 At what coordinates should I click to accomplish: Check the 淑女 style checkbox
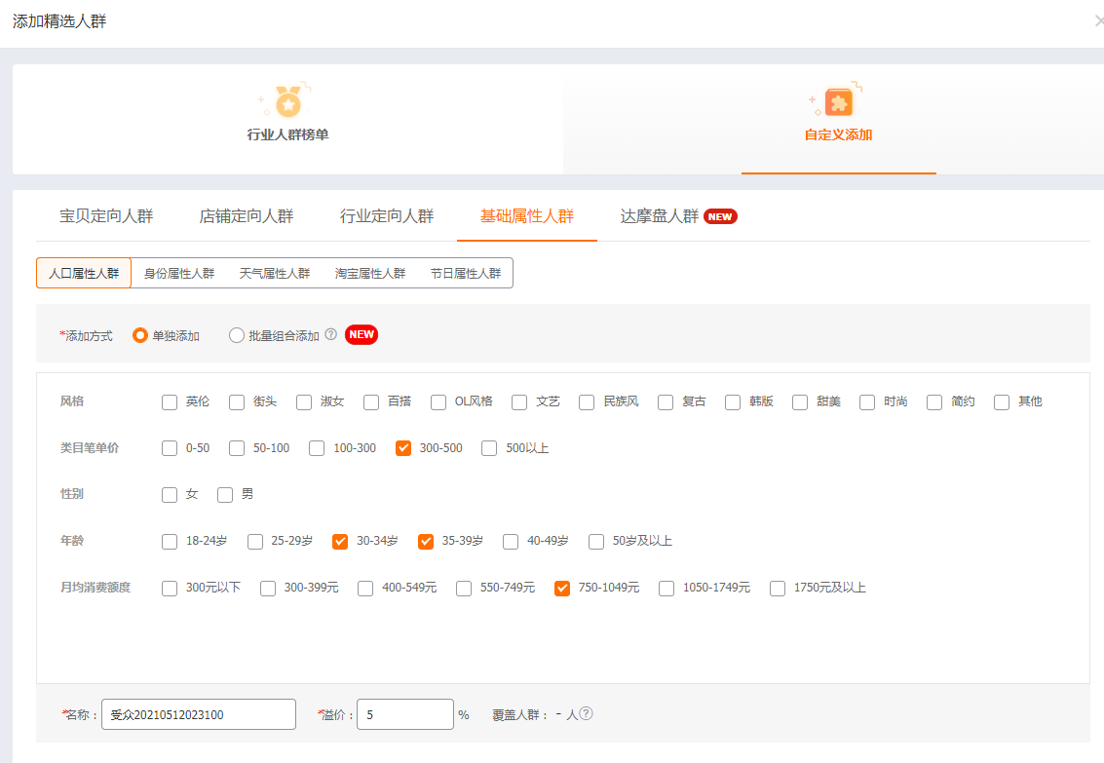[303, 401]
